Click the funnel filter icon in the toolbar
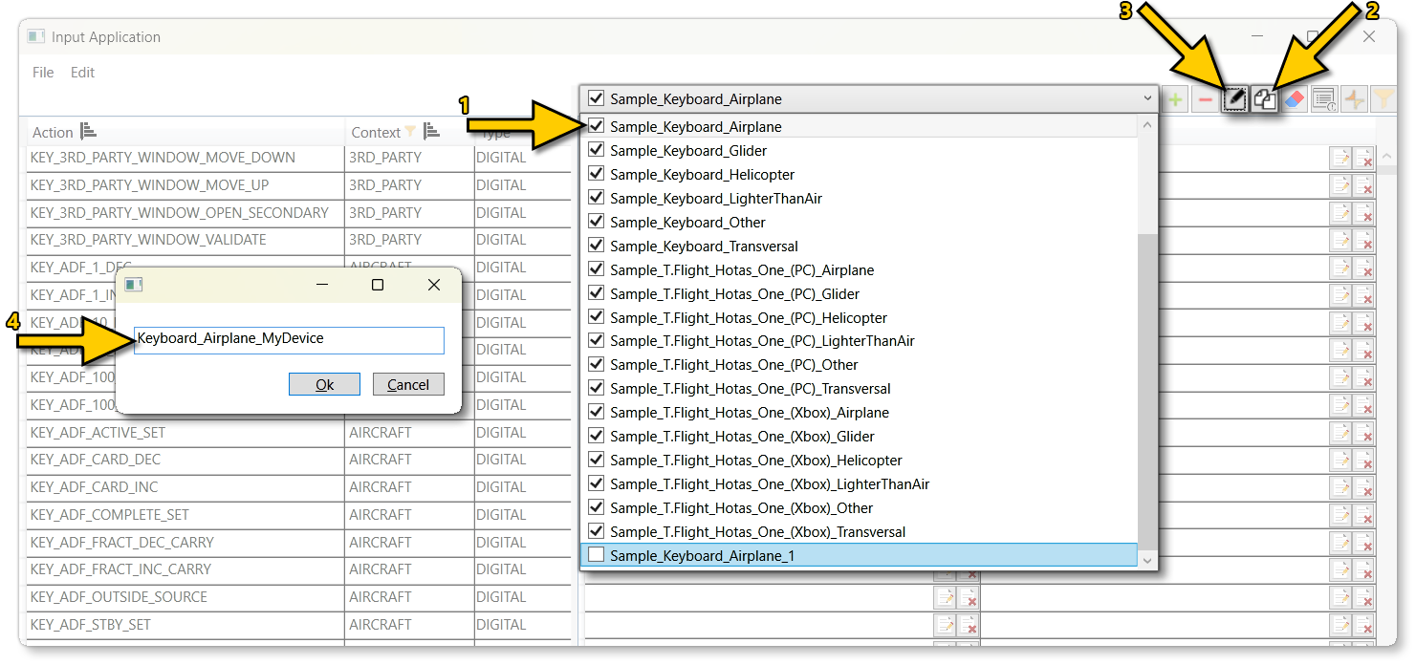Screen dimensions: 1416x665 pos(1384,97)
